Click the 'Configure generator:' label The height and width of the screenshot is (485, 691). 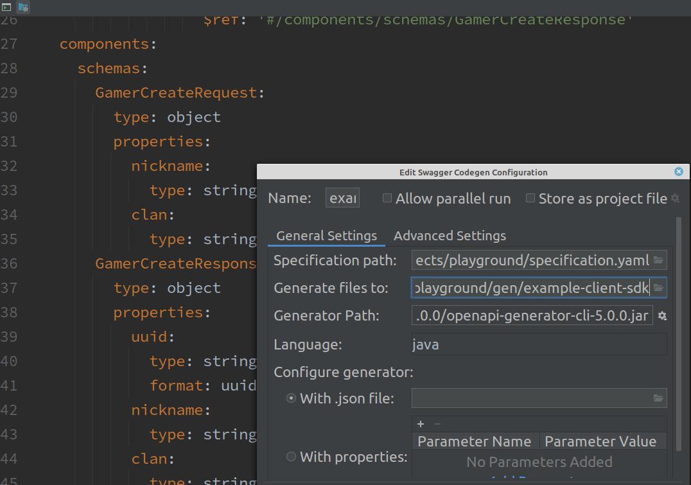tap(344, 372)
